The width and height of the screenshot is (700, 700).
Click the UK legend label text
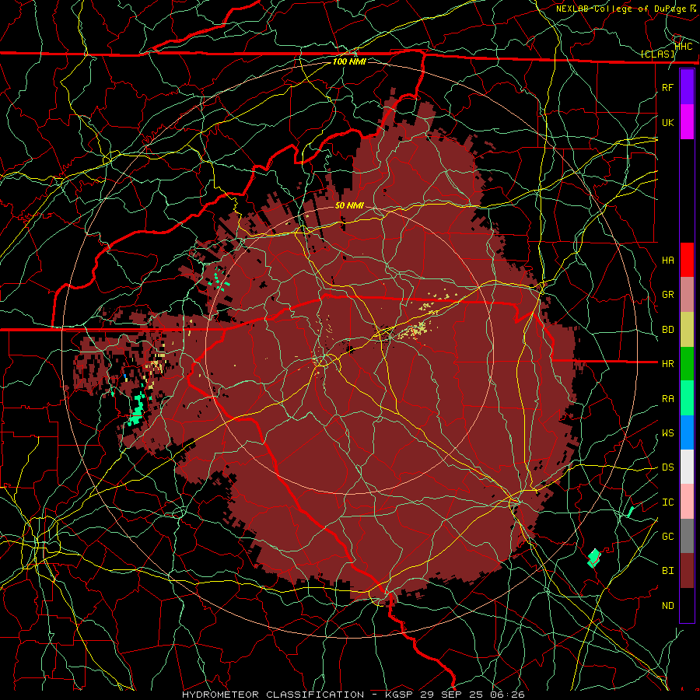click(668, 122)
